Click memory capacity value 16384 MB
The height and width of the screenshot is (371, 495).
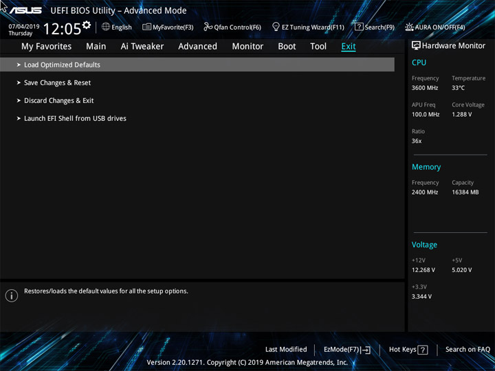[x=465, y=192]
